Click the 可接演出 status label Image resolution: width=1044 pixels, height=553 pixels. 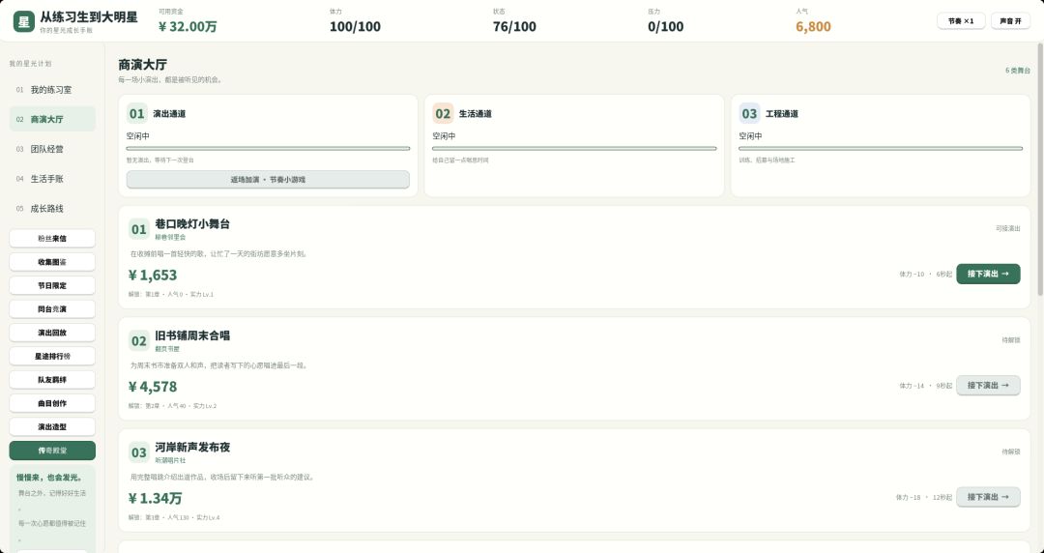(1008, 228)
